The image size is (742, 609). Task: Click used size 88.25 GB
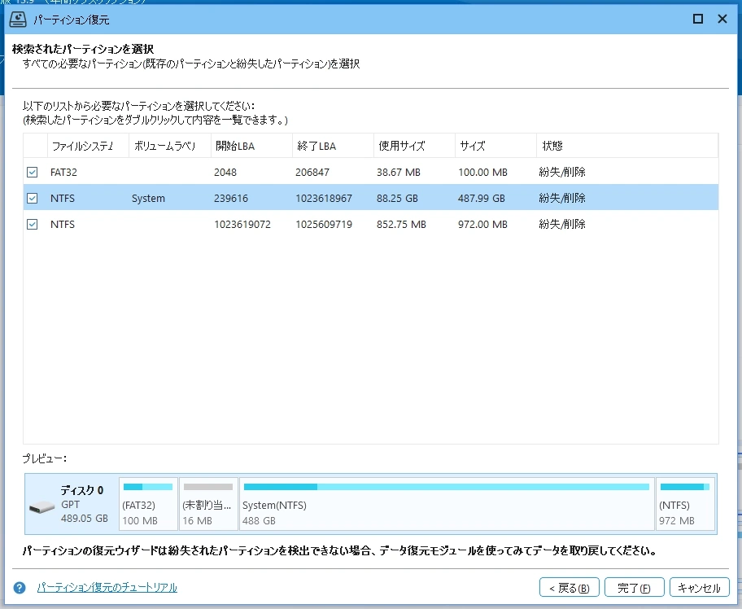point(397,199)
